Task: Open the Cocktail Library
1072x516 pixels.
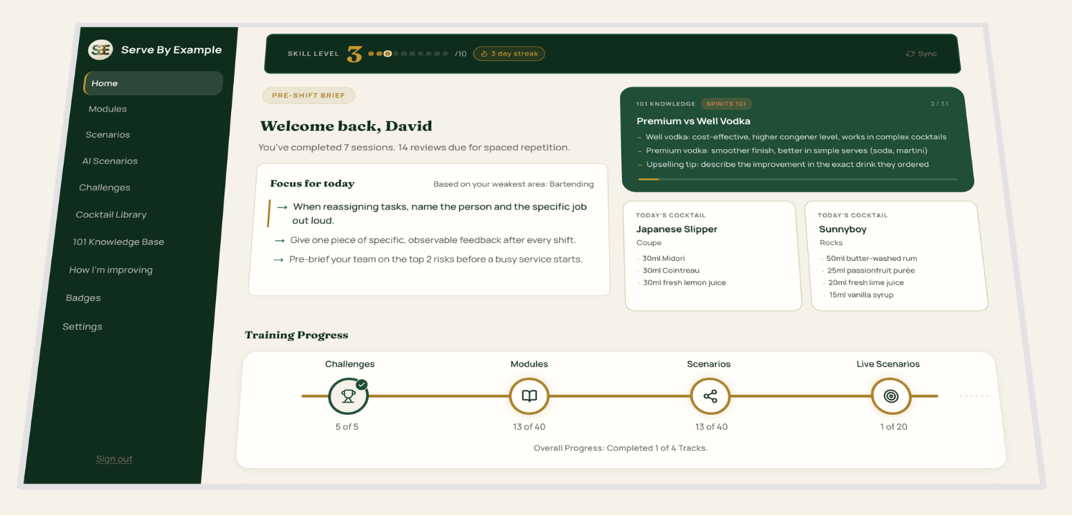Action: [111, 215]
